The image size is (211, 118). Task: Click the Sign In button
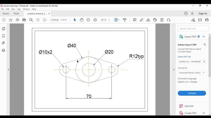point(203,13)
